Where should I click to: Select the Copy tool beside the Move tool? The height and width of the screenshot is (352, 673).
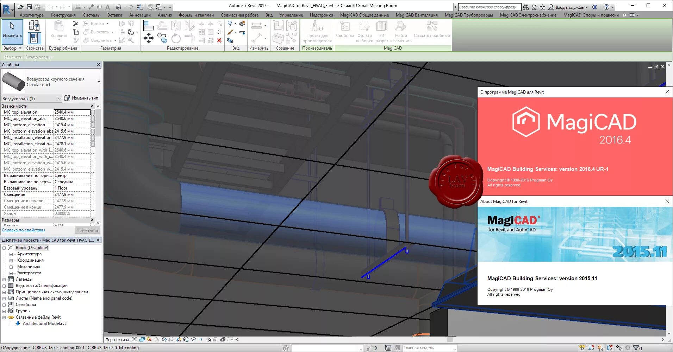point(162,38)
